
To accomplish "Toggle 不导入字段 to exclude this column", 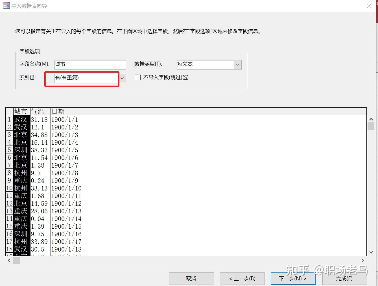I will pyautogui.click(x=137, y=77).
